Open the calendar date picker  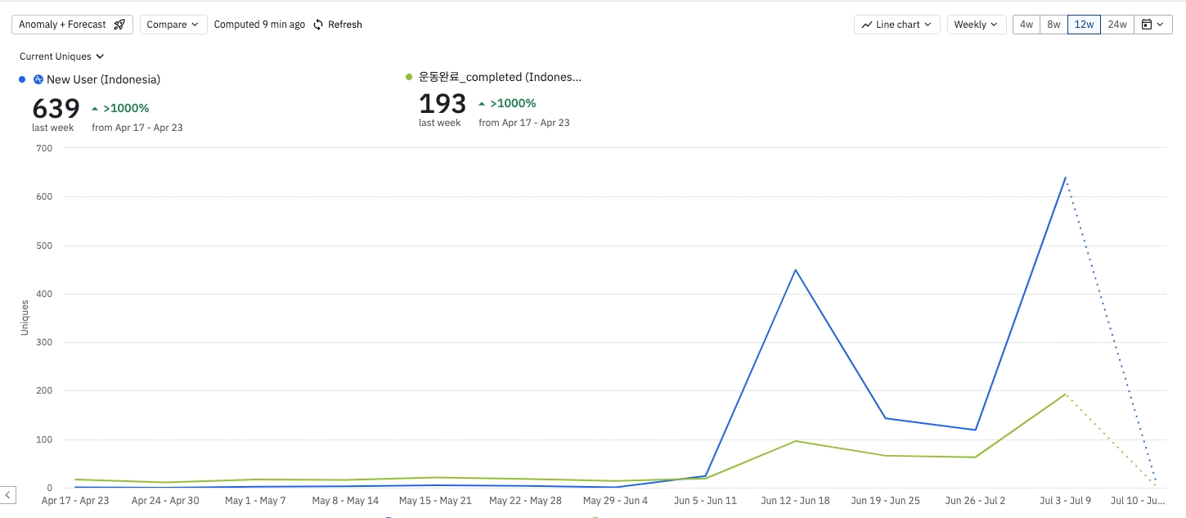tap(1152, 25)
